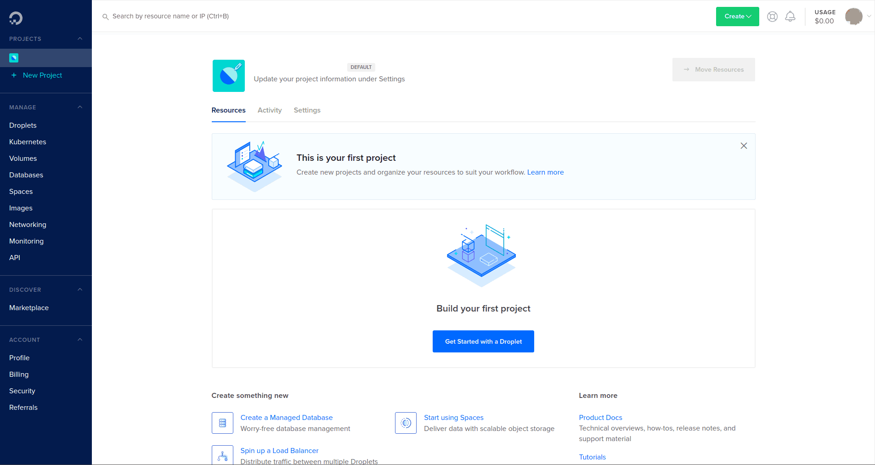Image resolution: width=875 pixels, height=465 pixels.
Task: Open Referrals in the sidebar
Action: point(23,408)
